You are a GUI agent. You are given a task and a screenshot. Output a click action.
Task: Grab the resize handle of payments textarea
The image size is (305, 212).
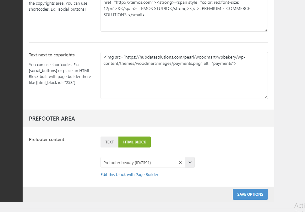click(266, 97)
